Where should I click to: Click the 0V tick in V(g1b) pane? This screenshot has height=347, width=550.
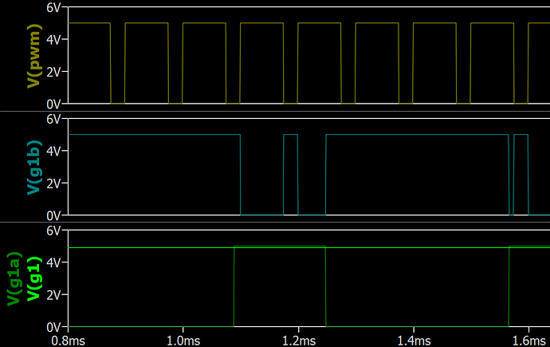tap(54, 215)
